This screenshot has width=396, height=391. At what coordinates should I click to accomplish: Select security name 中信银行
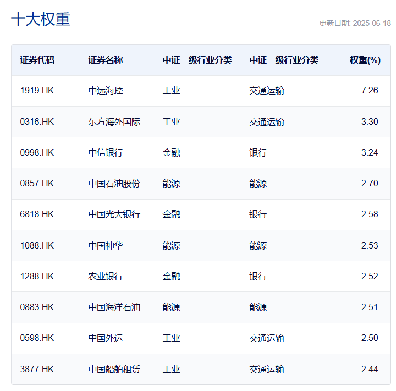pyautogui.click(x=106, y=153)
